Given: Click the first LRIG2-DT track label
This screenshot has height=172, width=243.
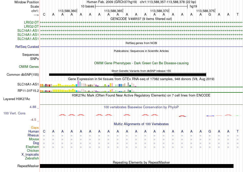Looking at the screenshot, I should [31, 22].
